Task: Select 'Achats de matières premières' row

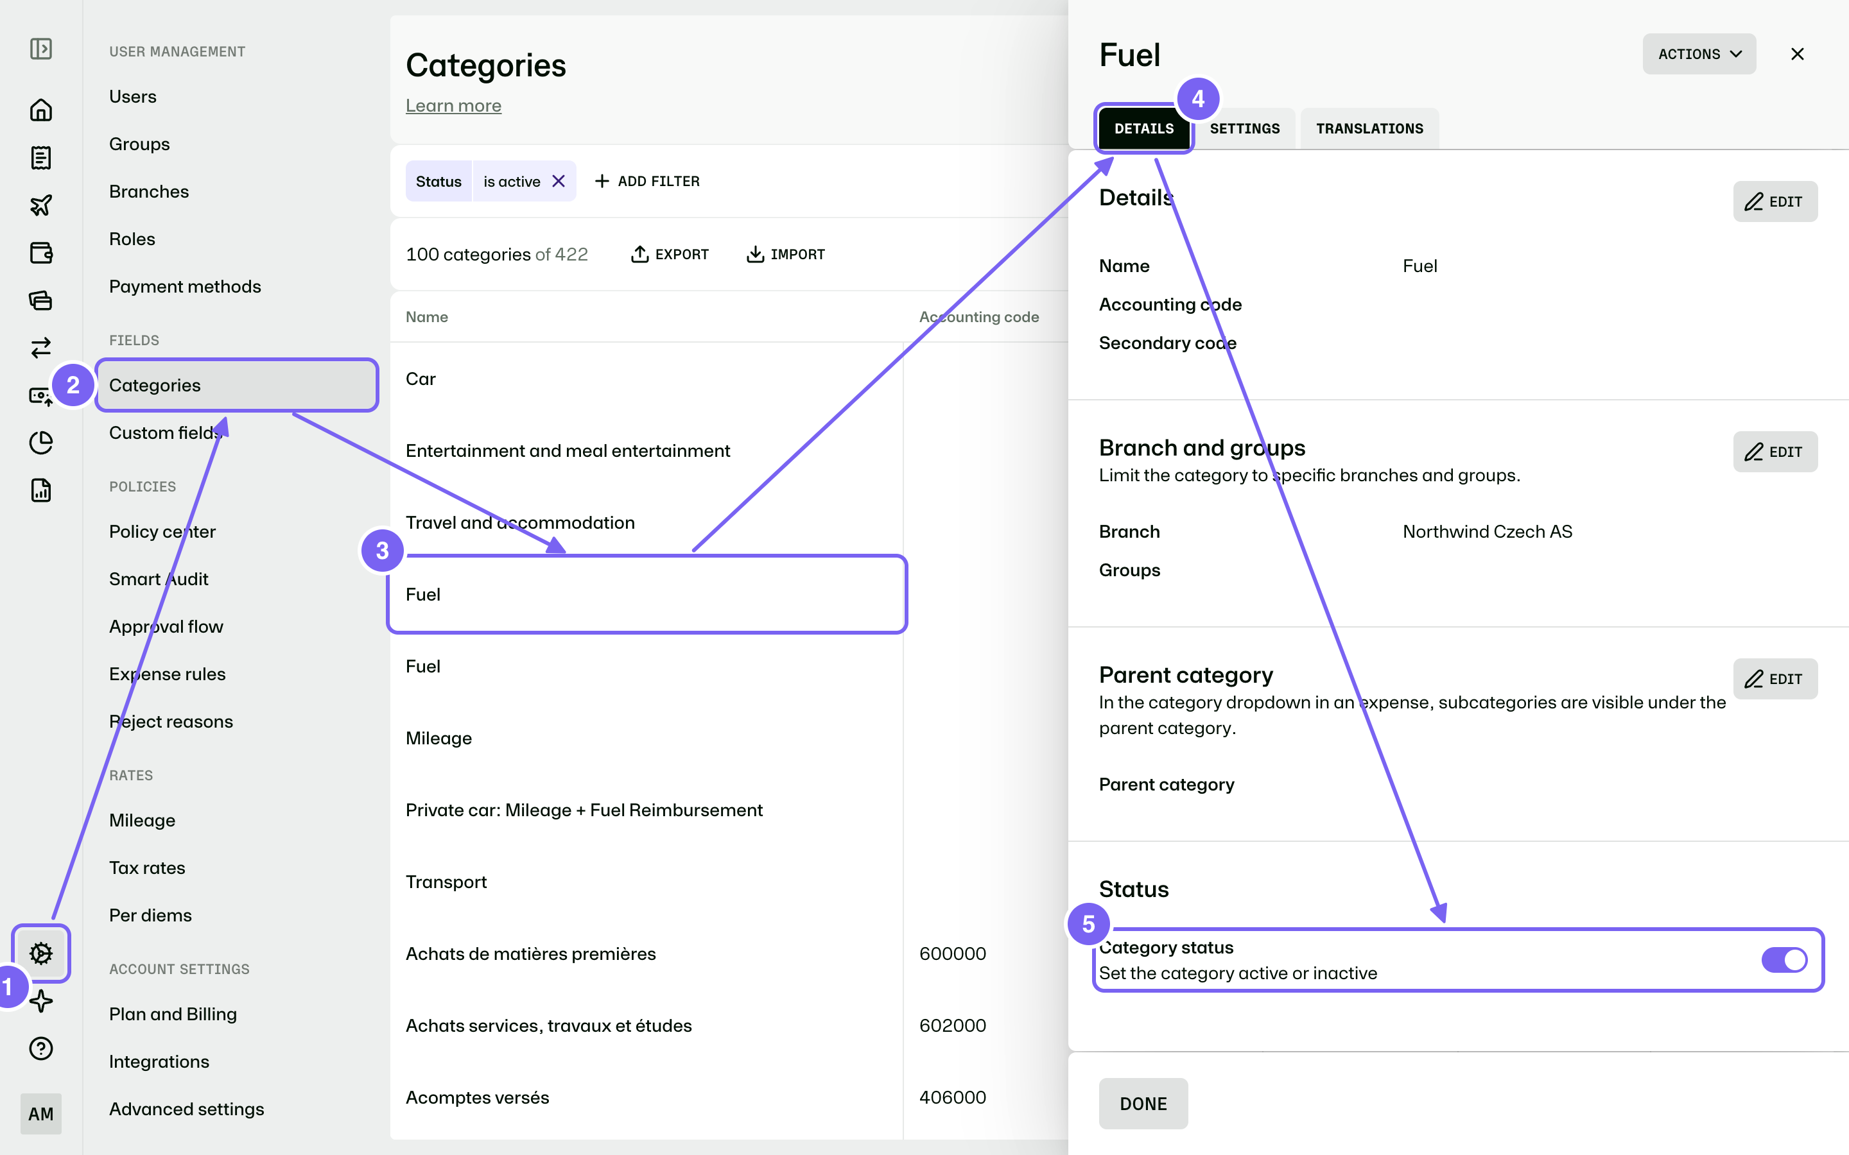Action: pyautogui.click(x=647, y=954)
